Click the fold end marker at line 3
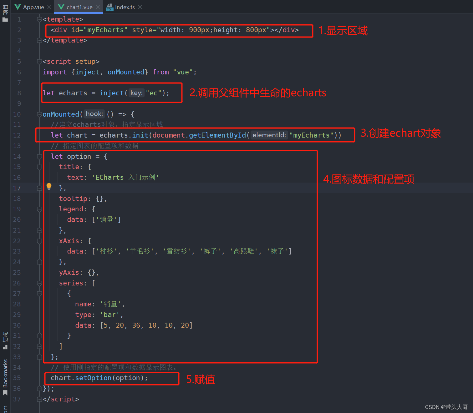Viewport: 473px width, 413px height. pos(39,40)
